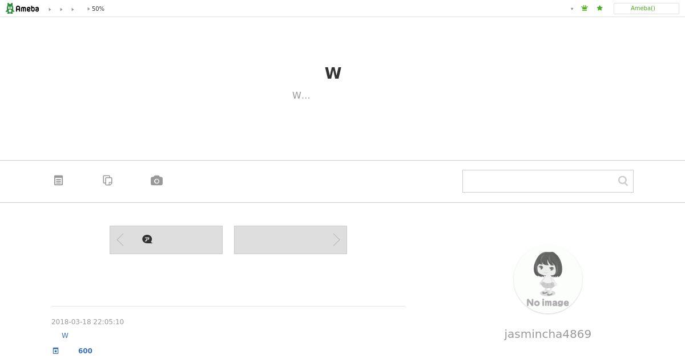Click the W theme link under date

(65, 336)
